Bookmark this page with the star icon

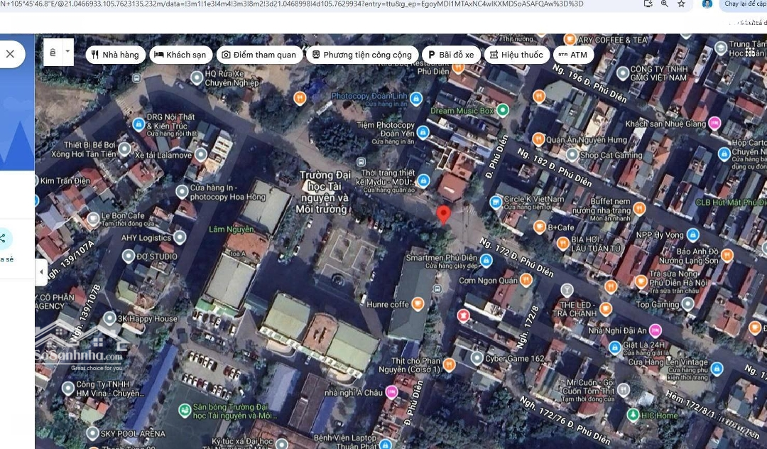click(x=681, y=4)
